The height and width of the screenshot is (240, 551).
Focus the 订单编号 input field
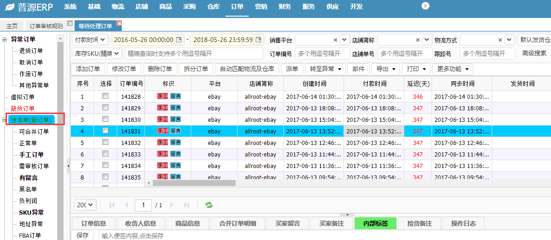(x=323, y=54)
